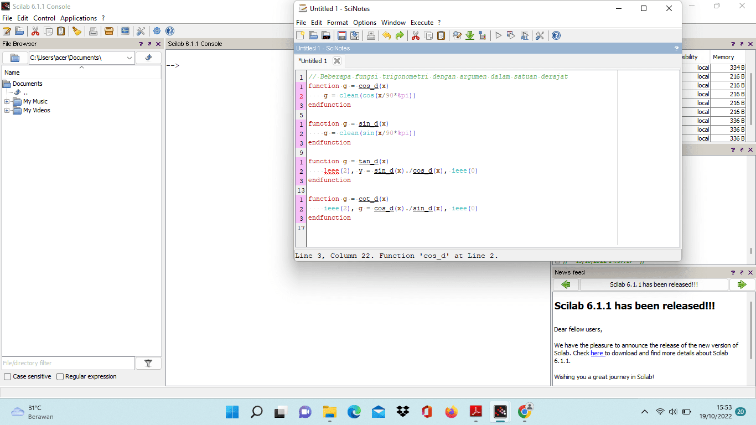The width and height of the screenshot is (756, 425).
Task: Open SciNotes help with question mark icon
Action: [x=556, y=35]
